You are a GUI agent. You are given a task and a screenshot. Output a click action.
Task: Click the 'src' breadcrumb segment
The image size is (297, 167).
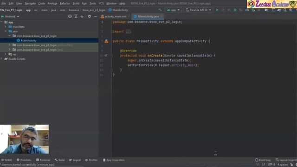click(36, 10)
